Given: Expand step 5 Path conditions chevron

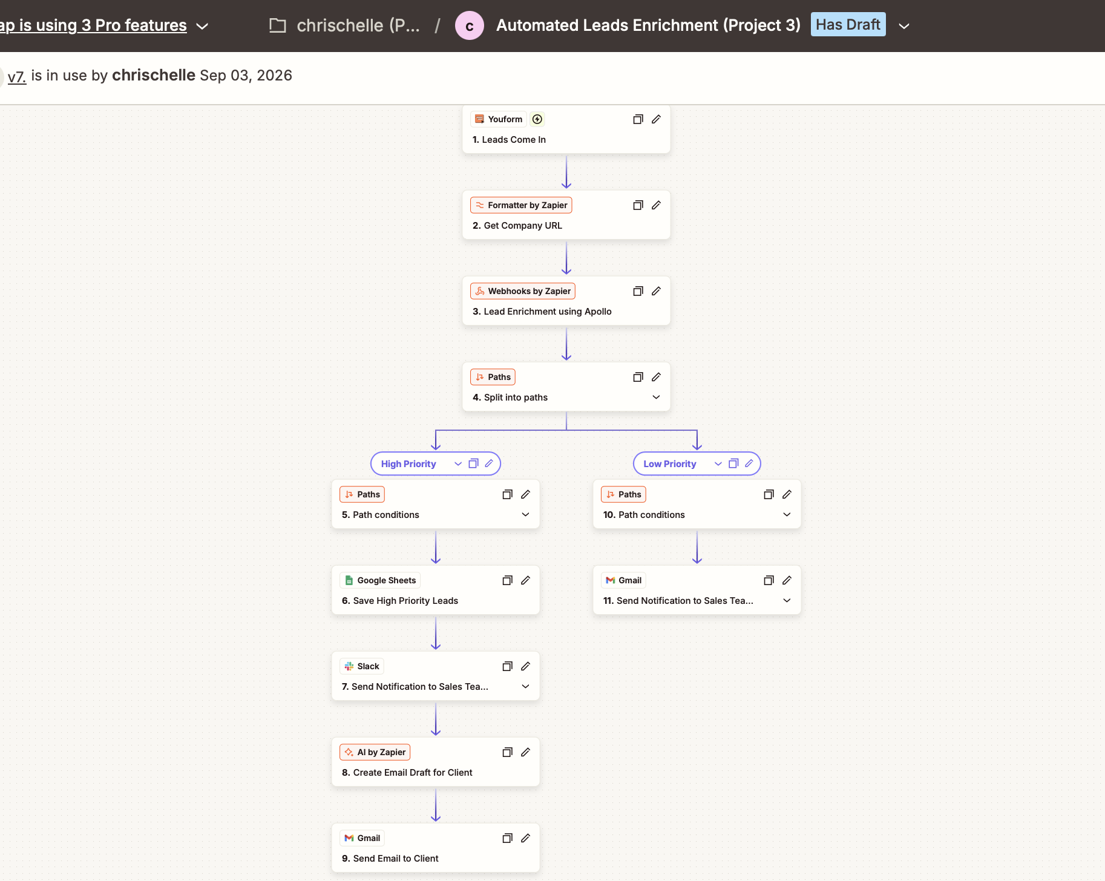Looking at the screenshot, I should coord(525,514).
